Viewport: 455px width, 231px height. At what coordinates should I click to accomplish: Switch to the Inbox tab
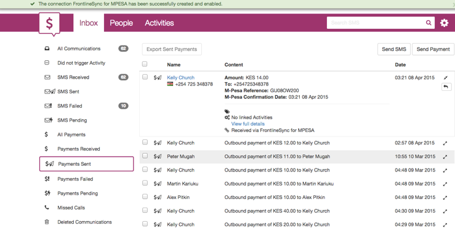click(x=89, y=23)
